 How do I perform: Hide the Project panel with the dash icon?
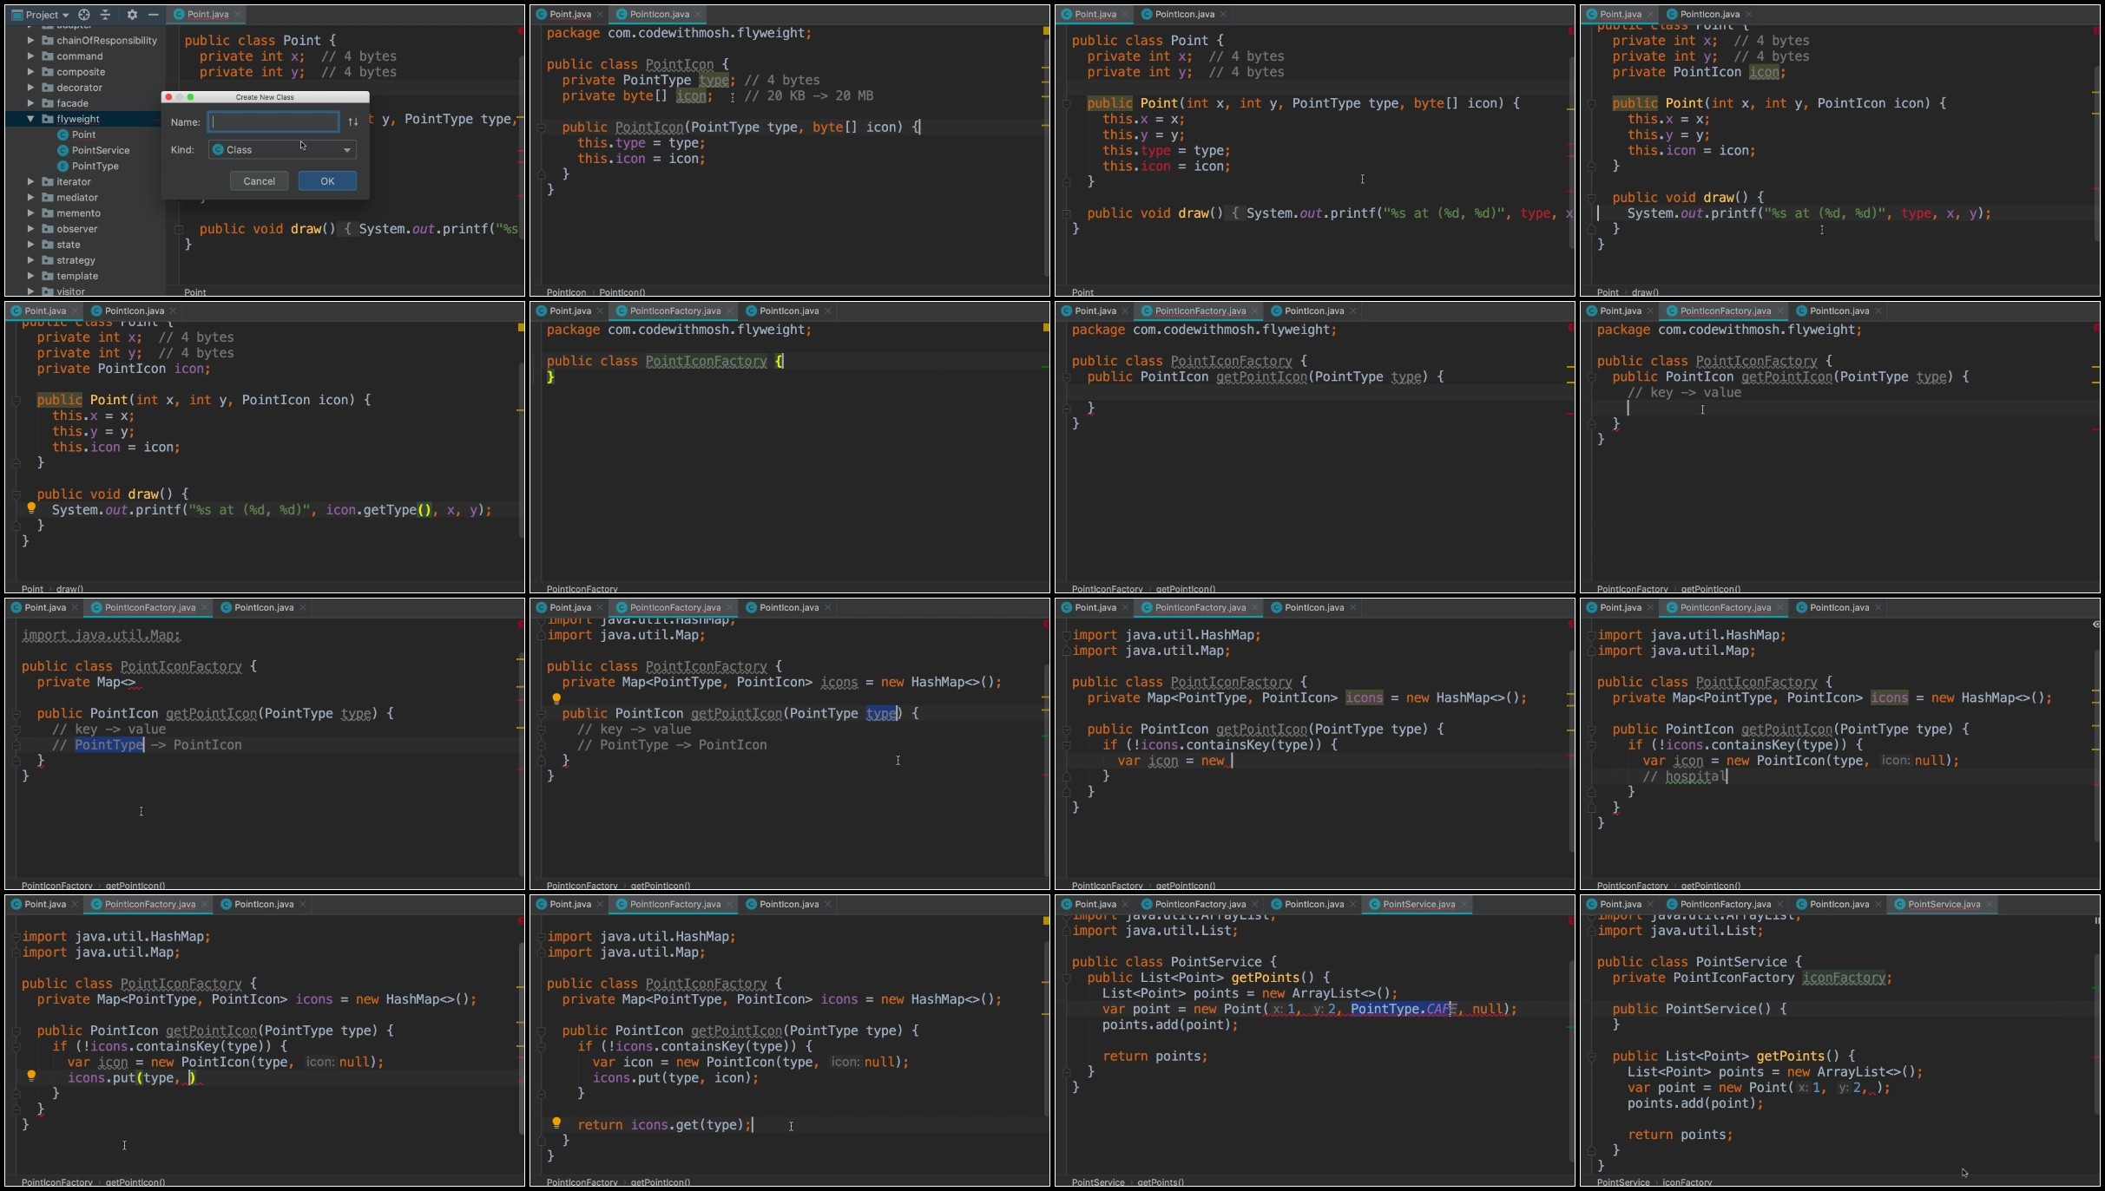[x=153, y=15]
